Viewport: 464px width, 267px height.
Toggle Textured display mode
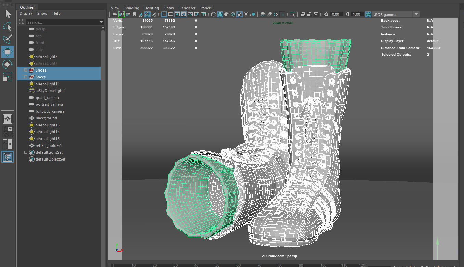[240, 14]
